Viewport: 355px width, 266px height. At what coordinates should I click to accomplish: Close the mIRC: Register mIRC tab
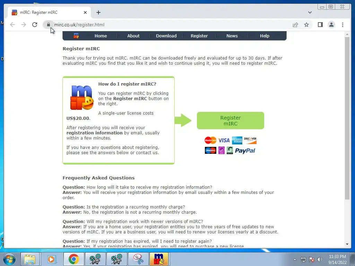coord(85,12)
